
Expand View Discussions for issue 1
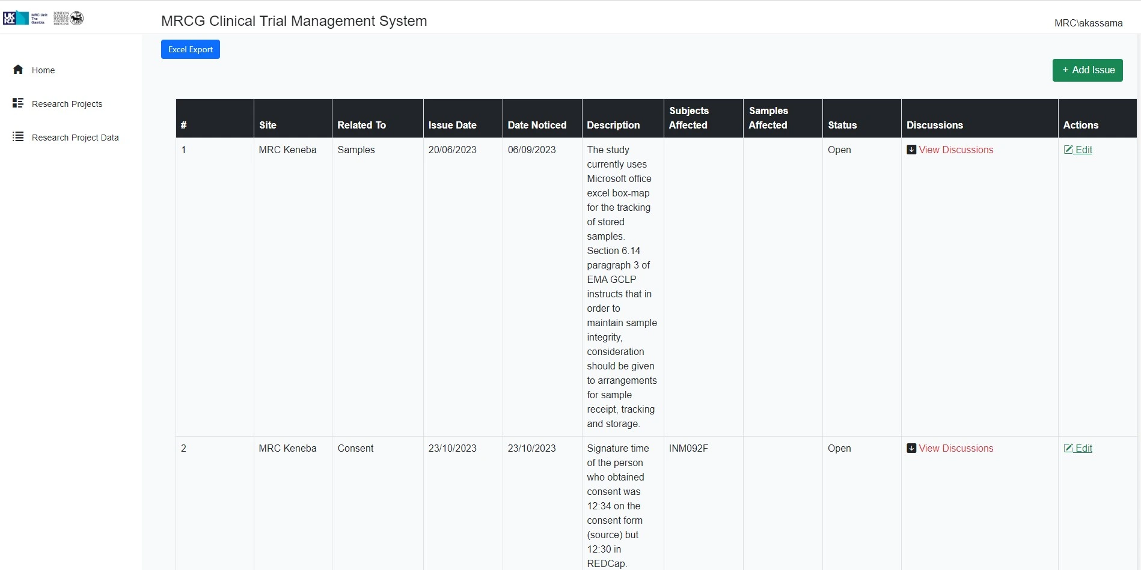click(x=956, y=150)
